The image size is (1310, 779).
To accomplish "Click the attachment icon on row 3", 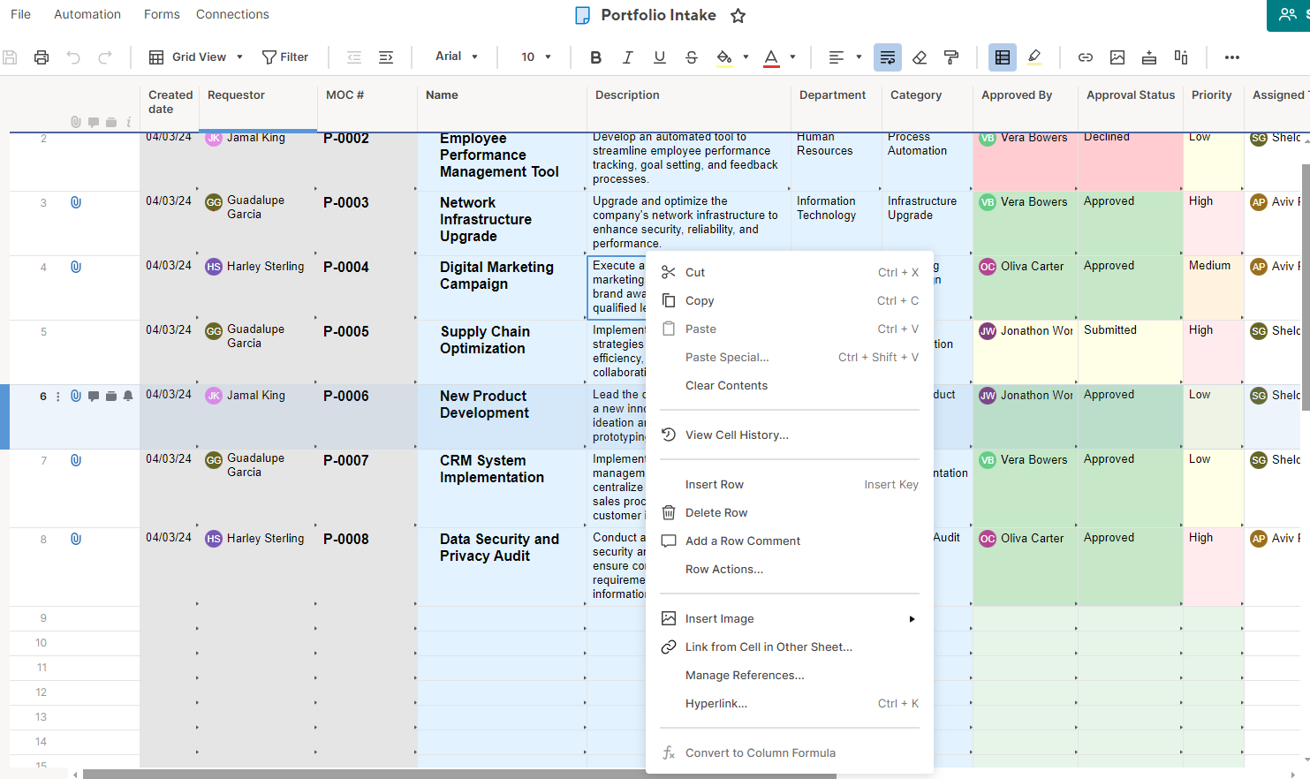I will (76, 202).
